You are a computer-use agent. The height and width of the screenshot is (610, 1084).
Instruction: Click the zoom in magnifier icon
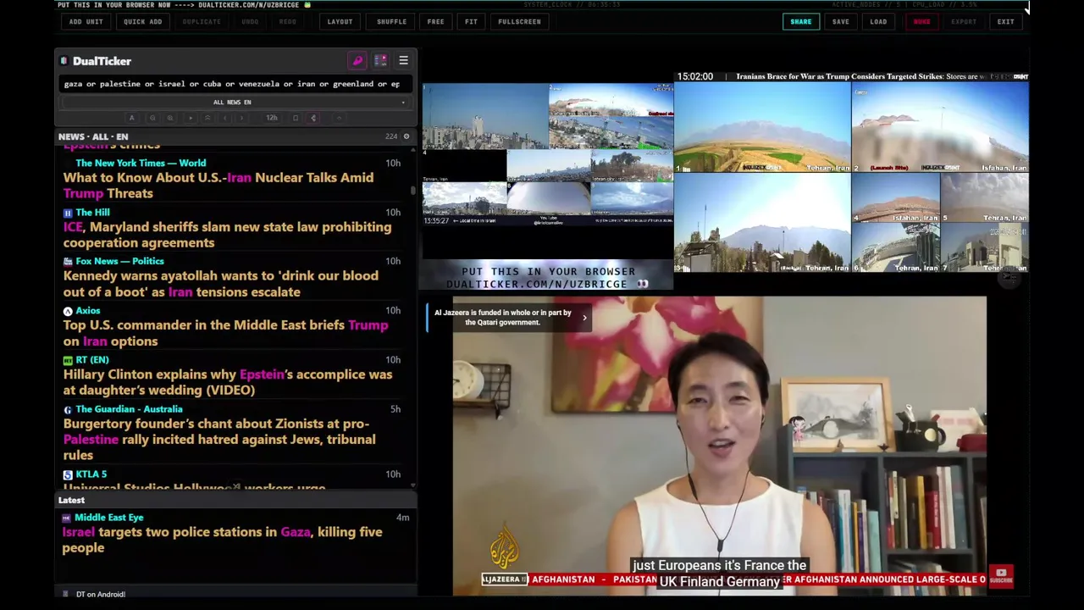[170, 118]
